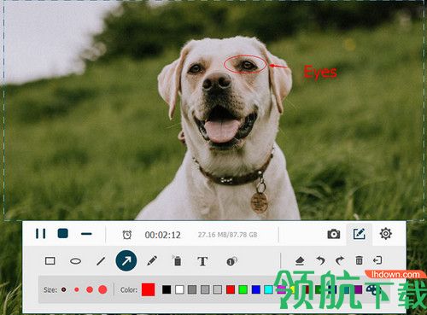Screen dimensions: 427x315
Task: Select the Airbrush spray tool
Action: (177, 260)
